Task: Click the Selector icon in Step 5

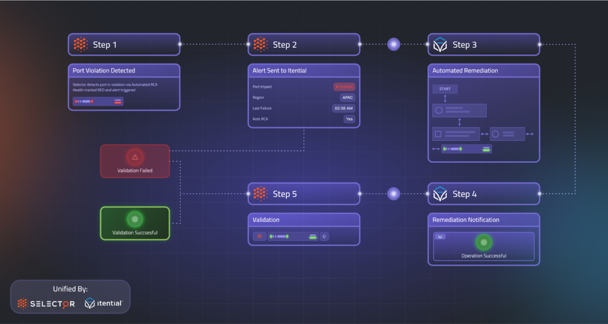Action: [x=261, y=194]
